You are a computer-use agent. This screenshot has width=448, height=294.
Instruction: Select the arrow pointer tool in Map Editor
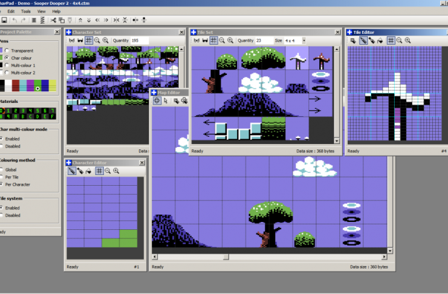point(166,100)
